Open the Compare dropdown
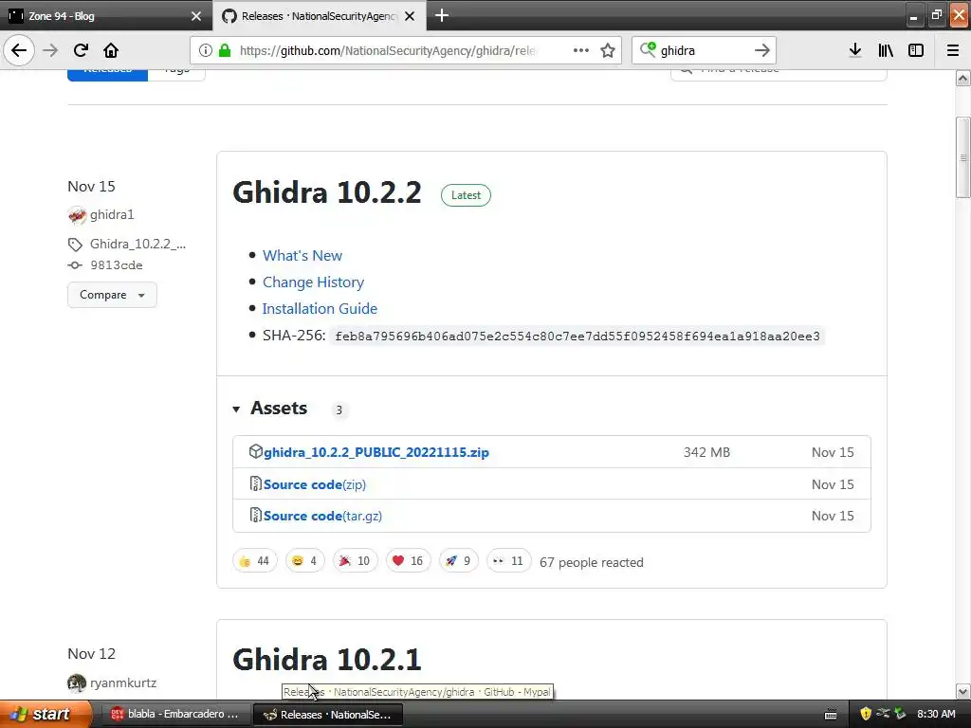Image resolution: width=971 pixels, height=728 pixels. 112,295
